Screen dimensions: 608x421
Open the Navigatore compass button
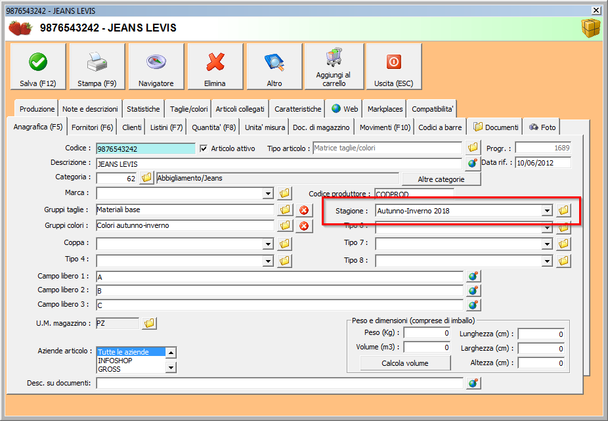(156, 67)
